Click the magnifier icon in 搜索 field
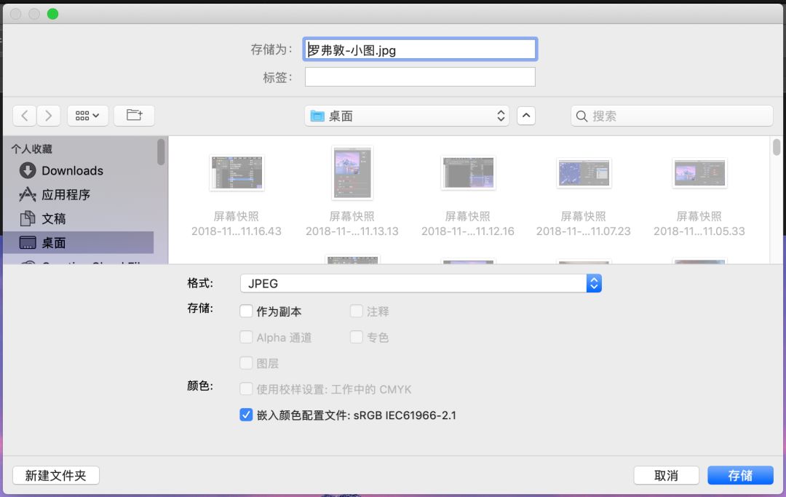The image size is (786, 497). [581, 115]
